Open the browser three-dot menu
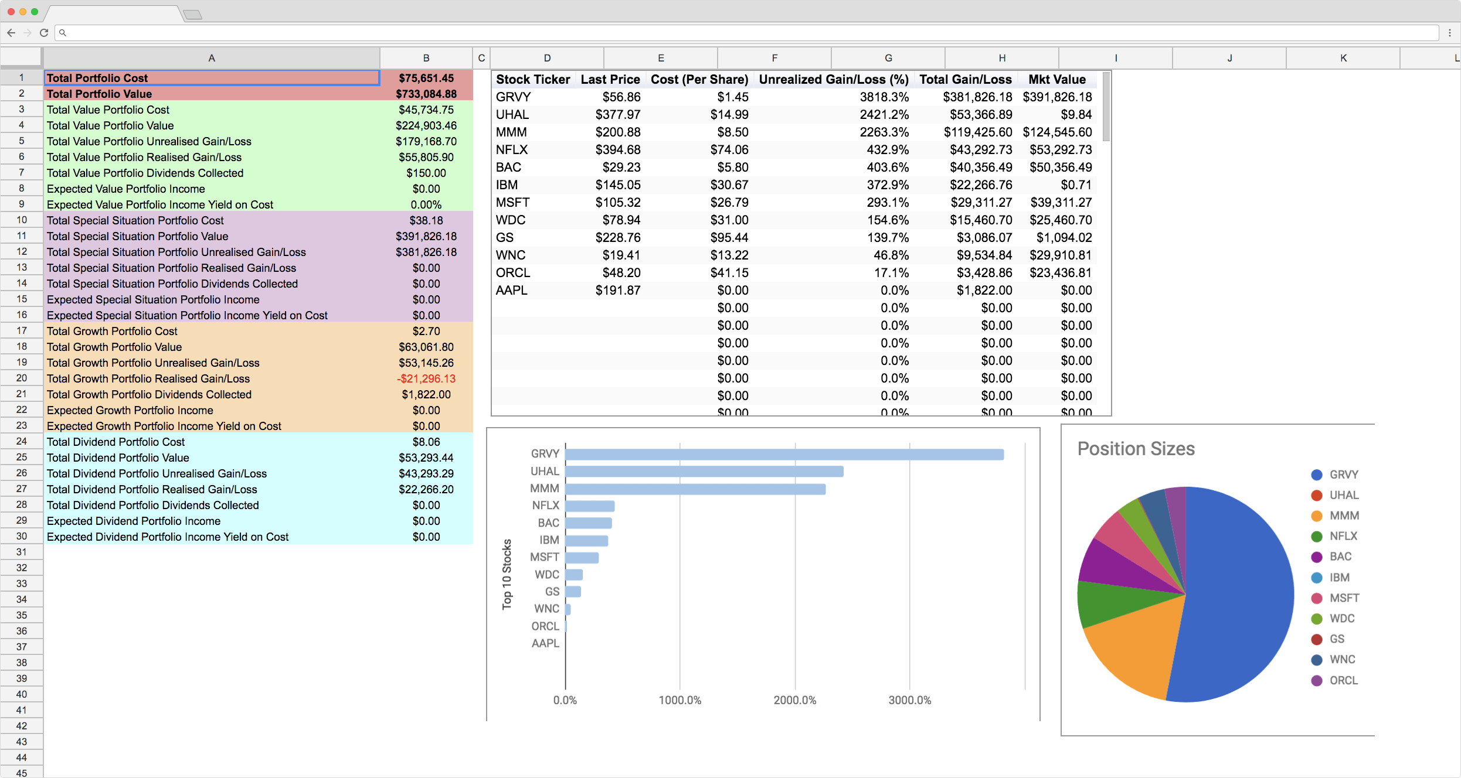The width and height of the screenshot is (1461, 778). click(x=1449, y=33)
